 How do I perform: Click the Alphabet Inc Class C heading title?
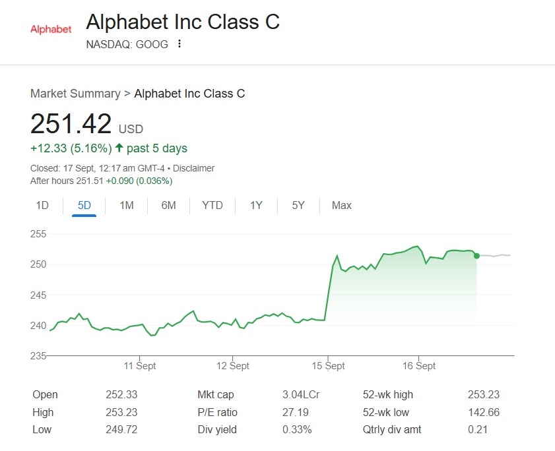tap(183, 22)
